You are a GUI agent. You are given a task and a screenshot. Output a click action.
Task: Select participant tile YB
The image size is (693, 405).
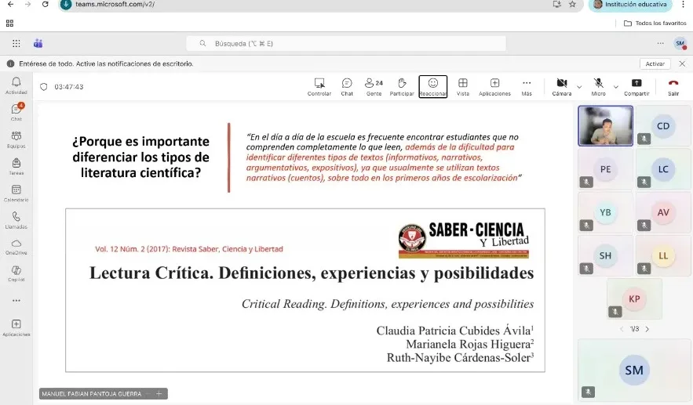605,212
